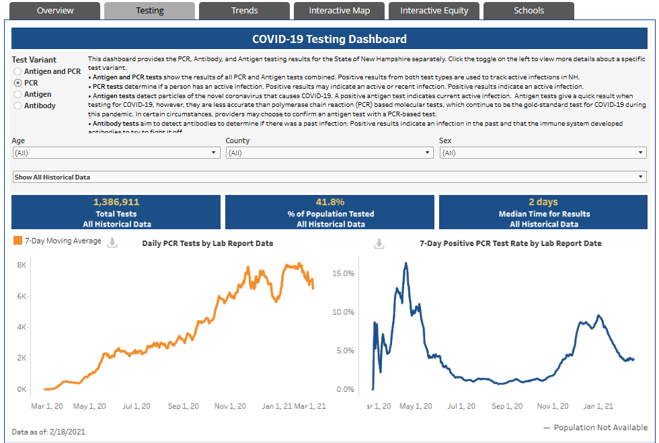Click the peak of the positive rate line
The height and width of the screenshot is (443, 659).
click(x=406, y=264)
